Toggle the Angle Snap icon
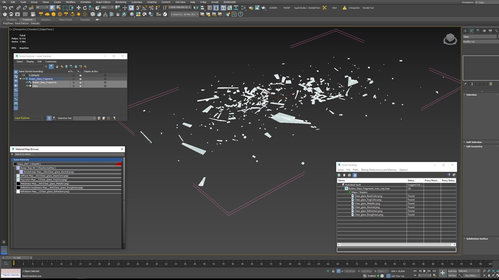Viewport: 499px width, 280px height. [x=145, y=8]
